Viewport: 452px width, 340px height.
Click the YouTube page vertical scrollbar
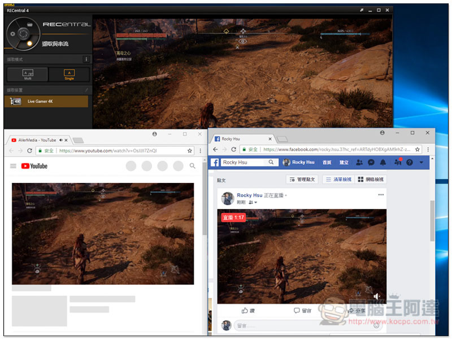pos(205,199)
